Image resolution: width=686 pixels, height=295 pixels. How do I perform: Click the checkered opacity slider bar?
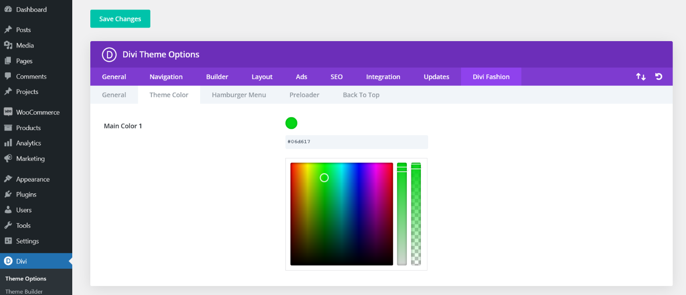(416, 214)
